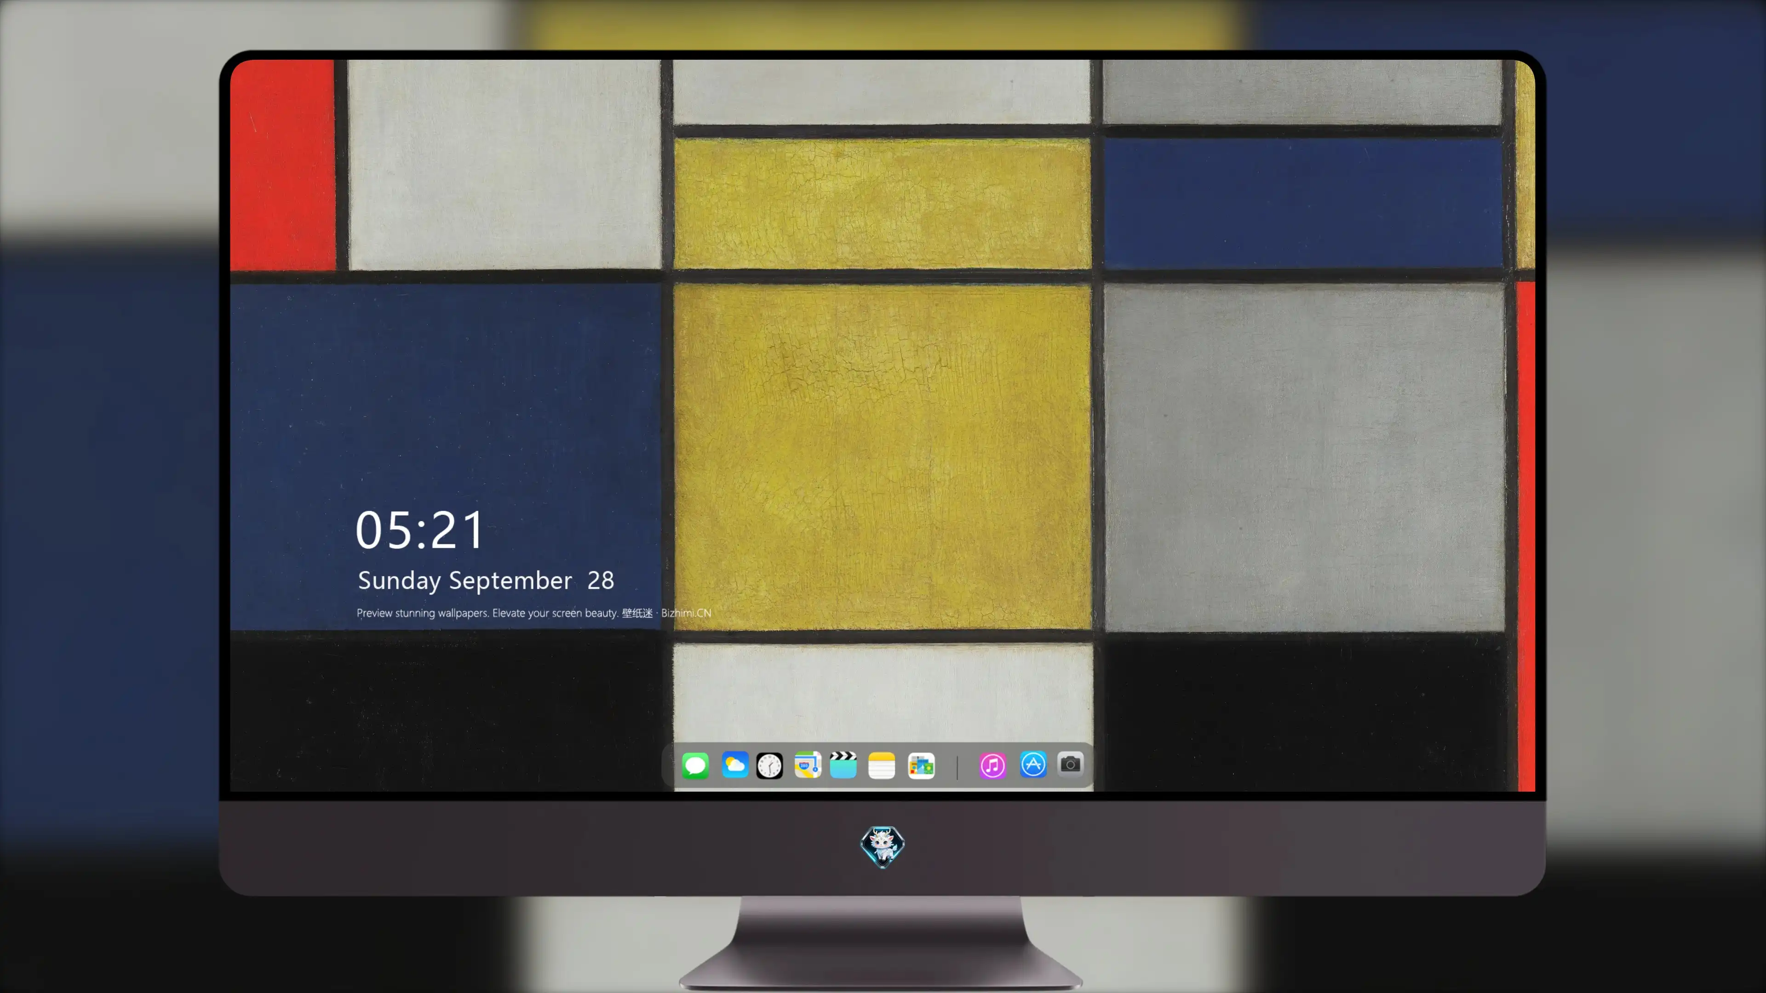Open the yellow Notes app
Viewport: 1766px width, 993px height.
882,765
